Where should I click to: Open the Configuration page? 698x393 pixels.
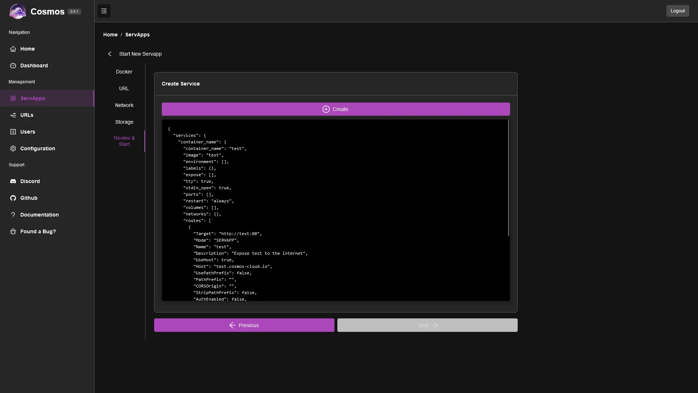coord(47,148)
